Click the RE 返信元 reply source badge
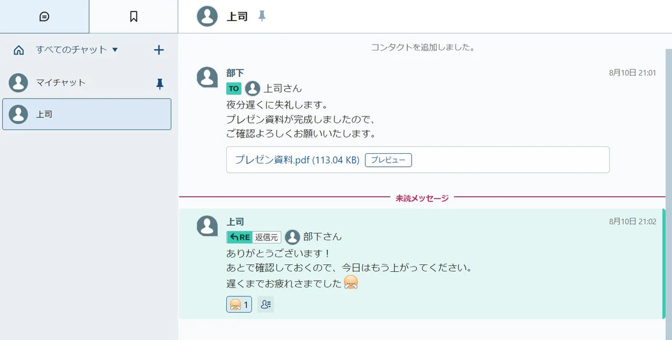 coord(254,237)
